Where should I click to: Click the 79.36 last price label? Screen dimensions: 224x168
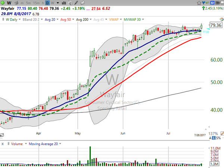point(216,25)
